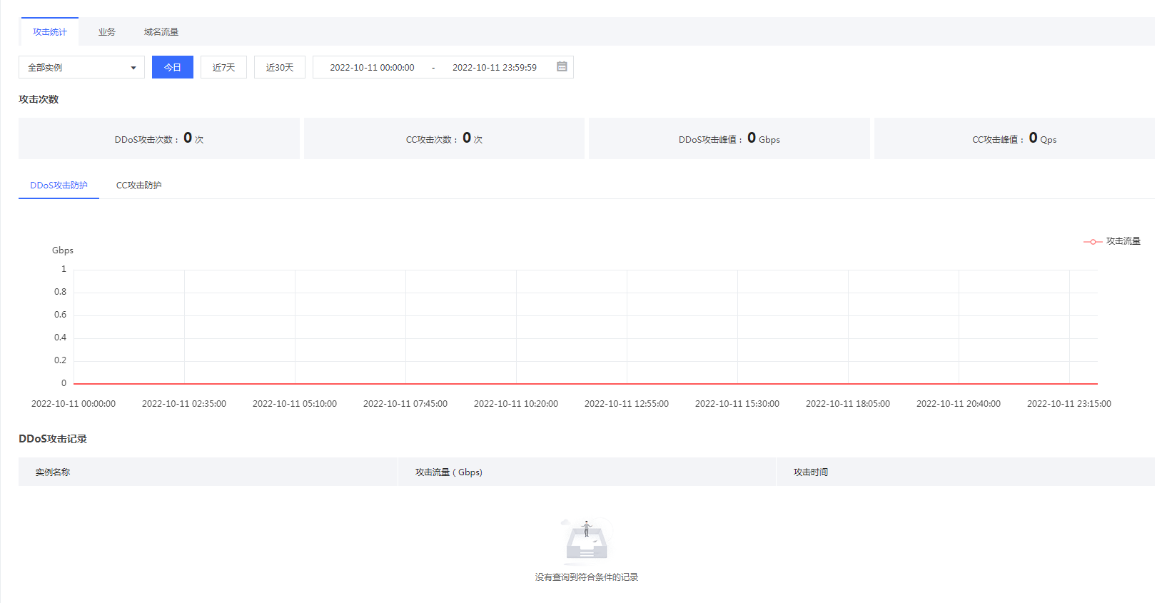Image resolution: width=1162 pixels, height=603 pixels.
Task: Open the calendar date picker icon
Action: tap(562, 67)
